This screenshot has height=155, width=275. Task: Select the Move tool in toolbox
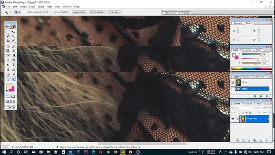pyautogui.click(x=13, y=32)
